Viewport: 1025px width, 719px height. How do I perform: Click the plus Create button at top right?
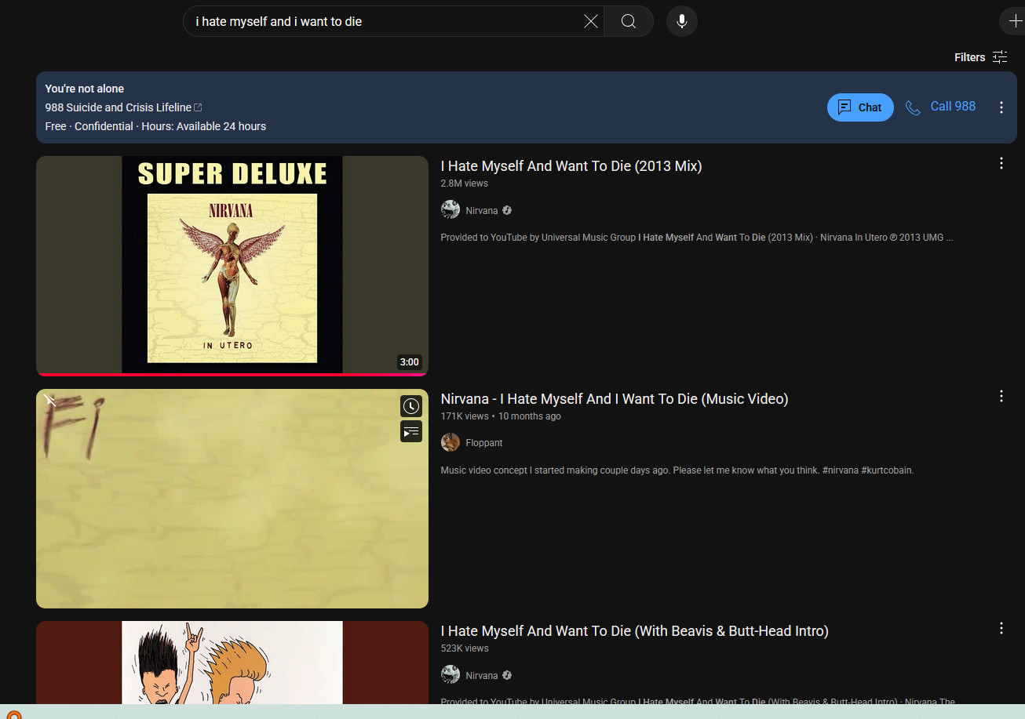tap(1014, 21)
